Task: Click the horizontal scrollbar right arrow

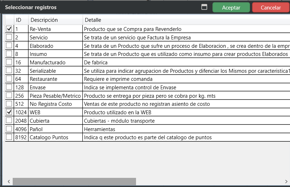Action: point(286,182)
